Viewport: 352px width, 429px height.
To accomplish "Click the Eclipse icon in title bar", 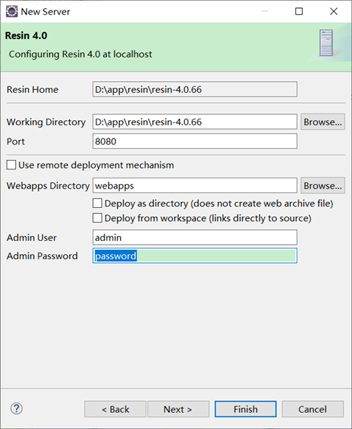I will click(12, 12).
